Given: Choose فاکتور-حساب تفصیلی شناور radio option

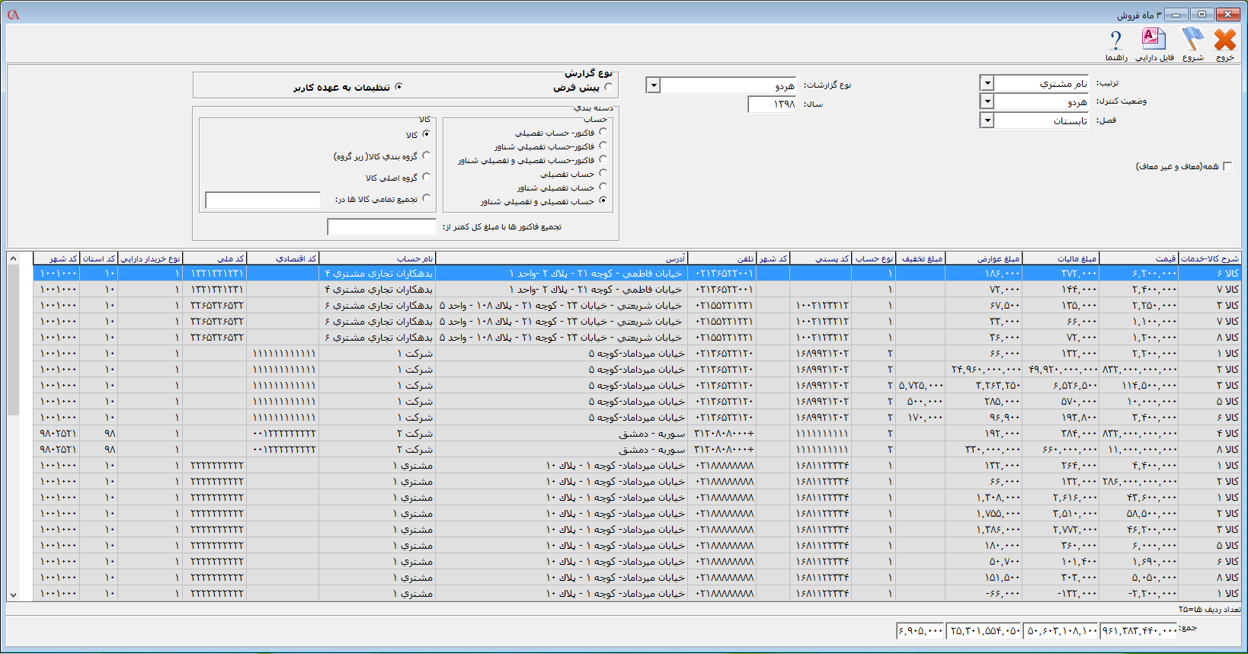Looking at the screenshot, I should pyautogui.click(x=603, y=146).
